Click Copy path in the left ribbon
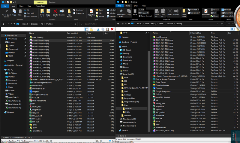The width and height of the screenshot is (240, 143). point(30,13)
